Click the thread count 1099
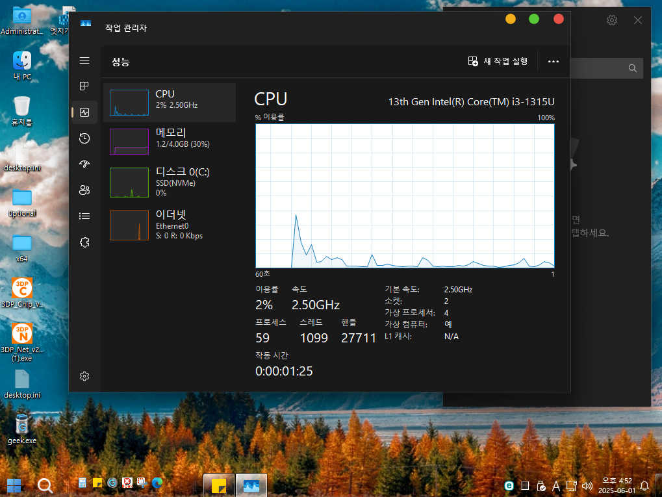Image resolution: width=662 pixels, height=497 pixels. (314, 338)
